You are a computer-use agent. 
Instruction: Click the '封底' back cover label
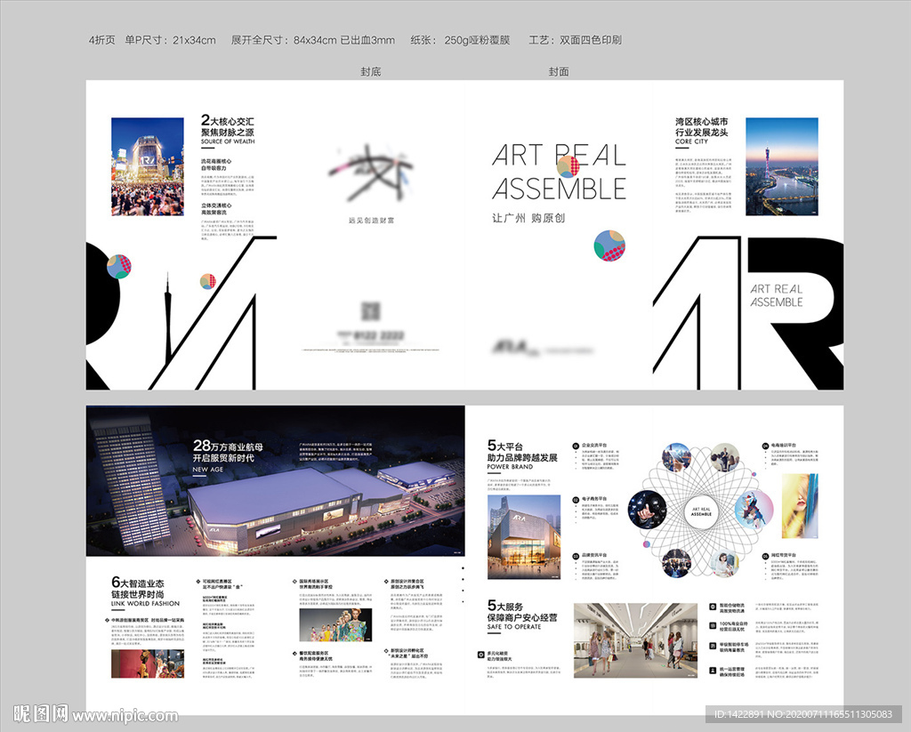(x=371, y=71)
